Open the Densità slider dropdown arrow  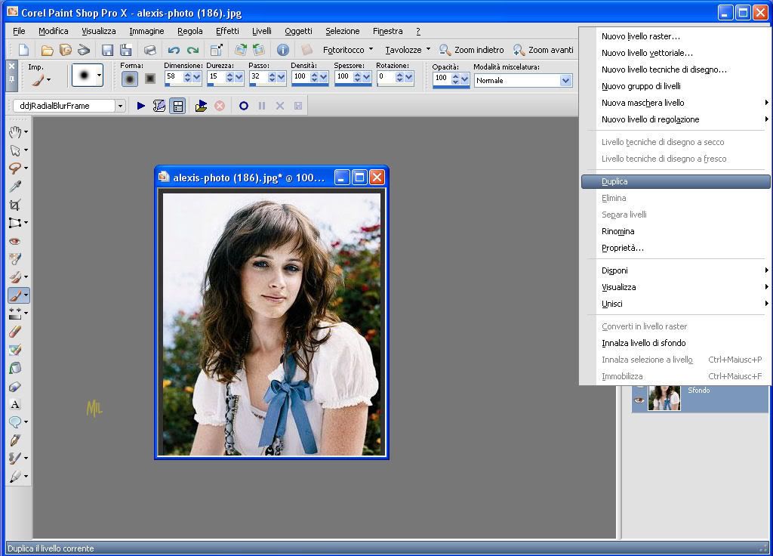[323, 77]
